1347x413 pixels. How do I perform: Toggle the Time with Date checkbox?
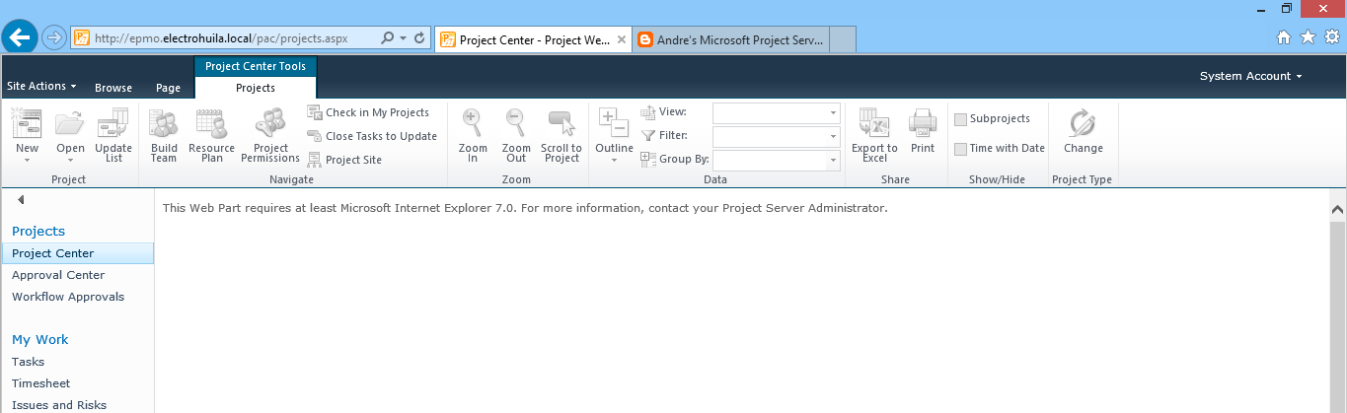(x=961, y=149)
